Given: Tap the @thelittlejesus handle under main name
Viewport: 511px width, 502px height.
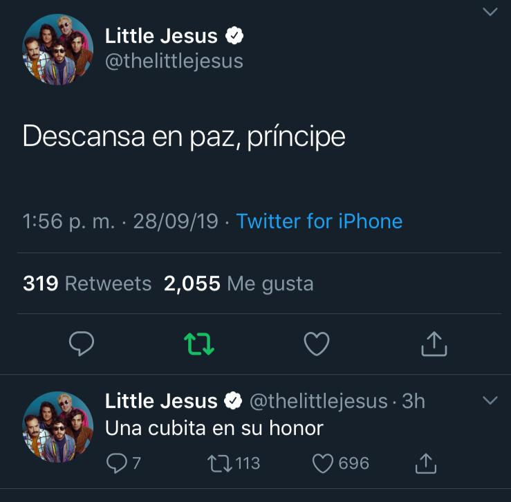Looking at the screenshot, I should point(174,61).
